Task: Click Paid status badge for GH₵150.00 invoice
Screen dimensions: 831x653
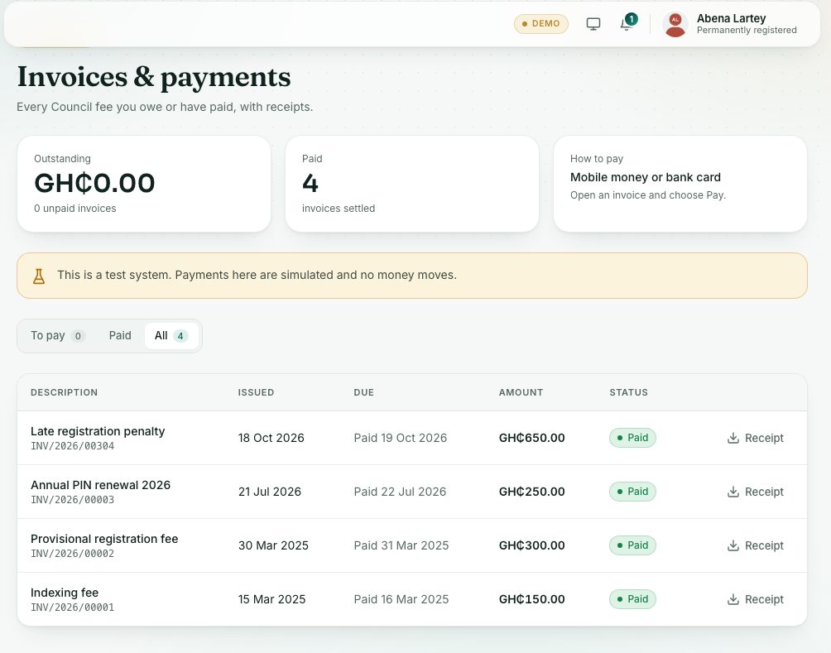Action: 633,599
